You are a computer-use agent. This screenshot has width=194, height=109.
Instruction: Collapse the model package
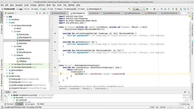pos(12,46)
